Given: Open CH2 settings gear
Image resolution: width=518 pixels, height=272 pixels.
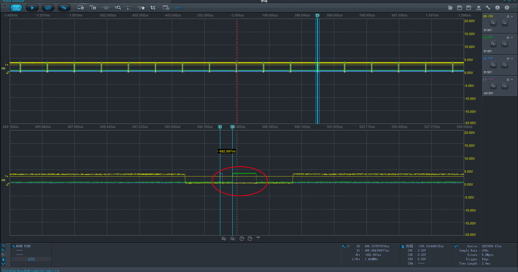Looking at the screenshot, I should [x=508, y=38].
